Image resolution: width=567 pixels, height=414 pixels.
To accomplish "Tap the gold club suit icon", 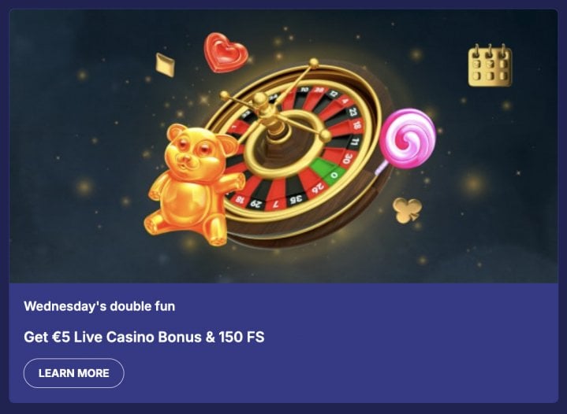I will [408, 210].
